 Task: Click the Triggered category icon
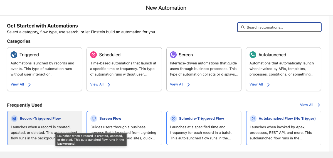coord(14,55)
